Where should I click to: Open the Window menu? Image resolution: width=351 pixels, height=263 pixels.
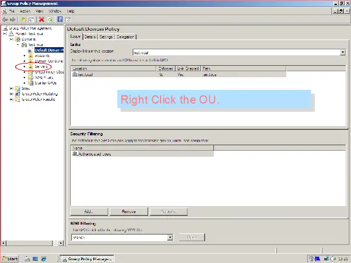55,11
